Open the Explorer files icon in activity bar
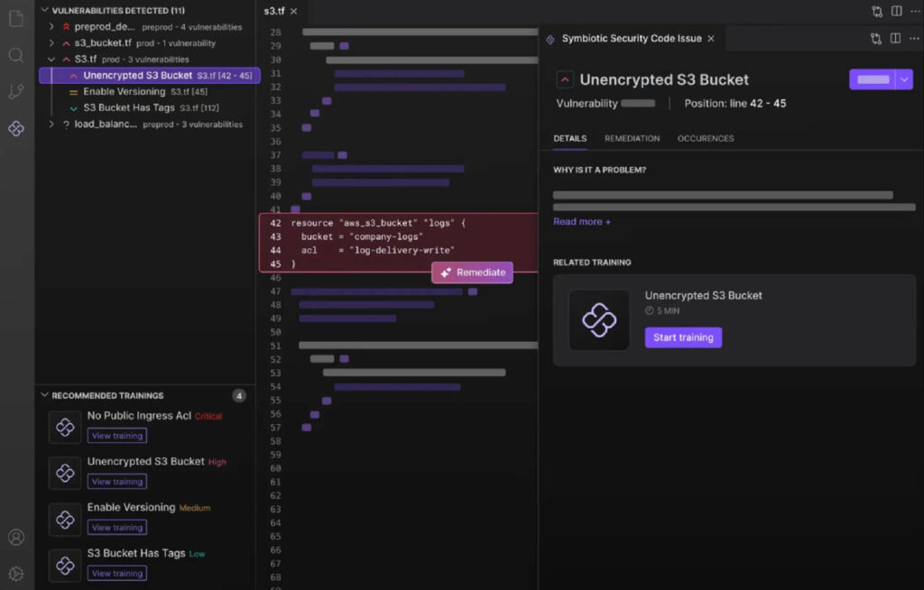 (x=16, y=18)
